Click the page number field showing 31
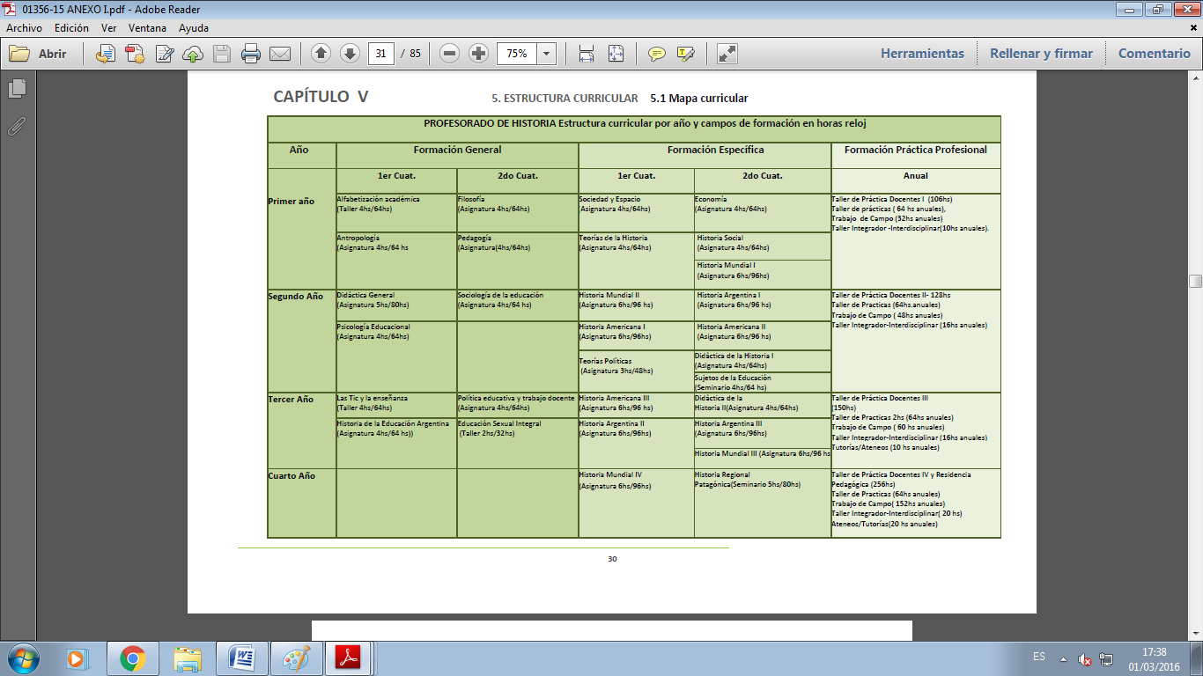The height and width of the screenshot is (676, 1203). [380, 54]
